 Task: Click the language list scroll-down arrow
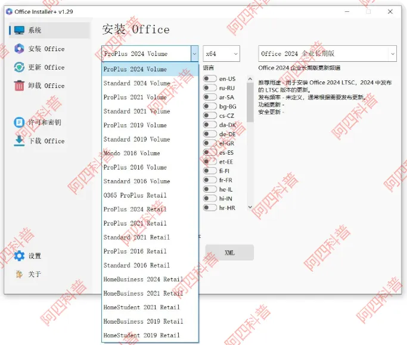tap(250, 207)
